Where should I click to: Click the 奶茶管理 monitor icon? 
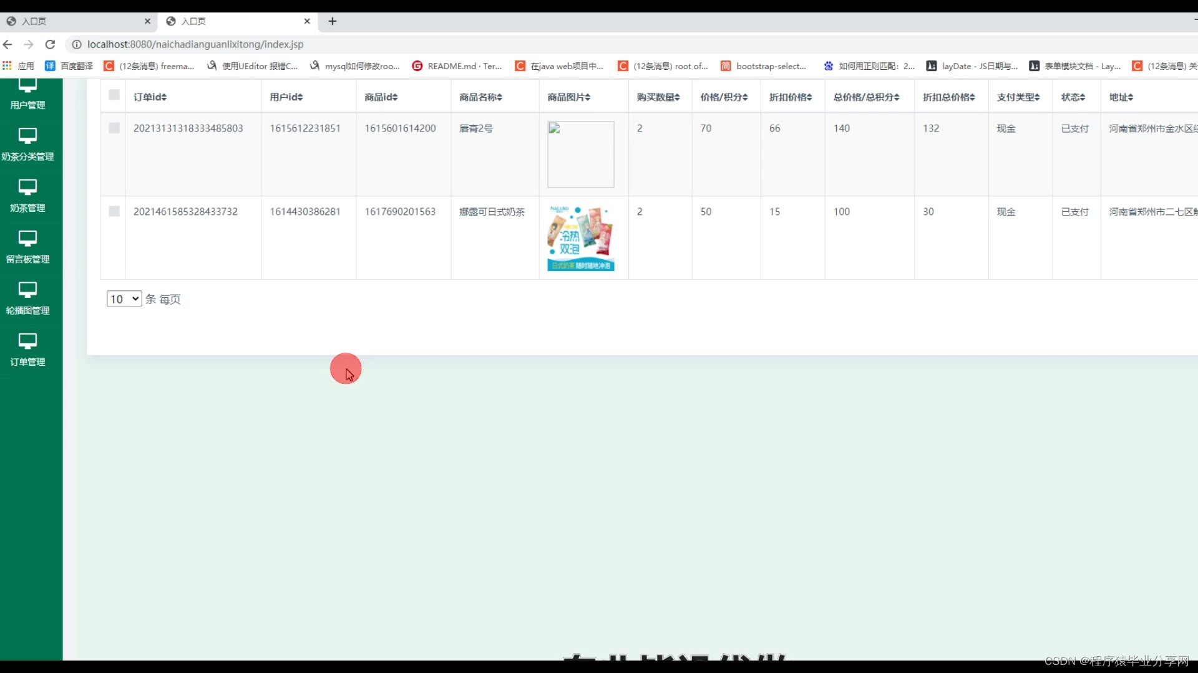(27, 186)
